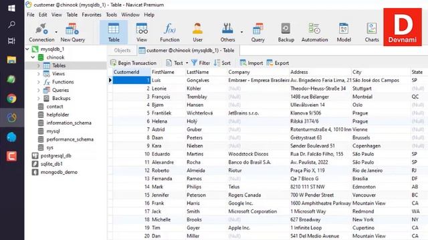Click the Import button
The height and width of the screenshot is (240, 428).
(251, 63)
